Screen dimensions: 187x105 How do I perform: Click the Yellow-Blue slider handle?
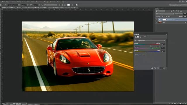coord(146,52)
